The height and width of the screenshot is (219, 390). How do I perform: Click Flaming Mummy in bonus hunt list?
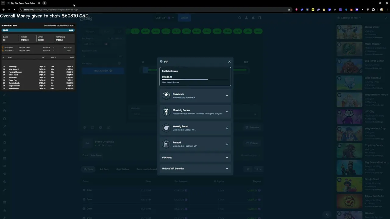[15, 72]
